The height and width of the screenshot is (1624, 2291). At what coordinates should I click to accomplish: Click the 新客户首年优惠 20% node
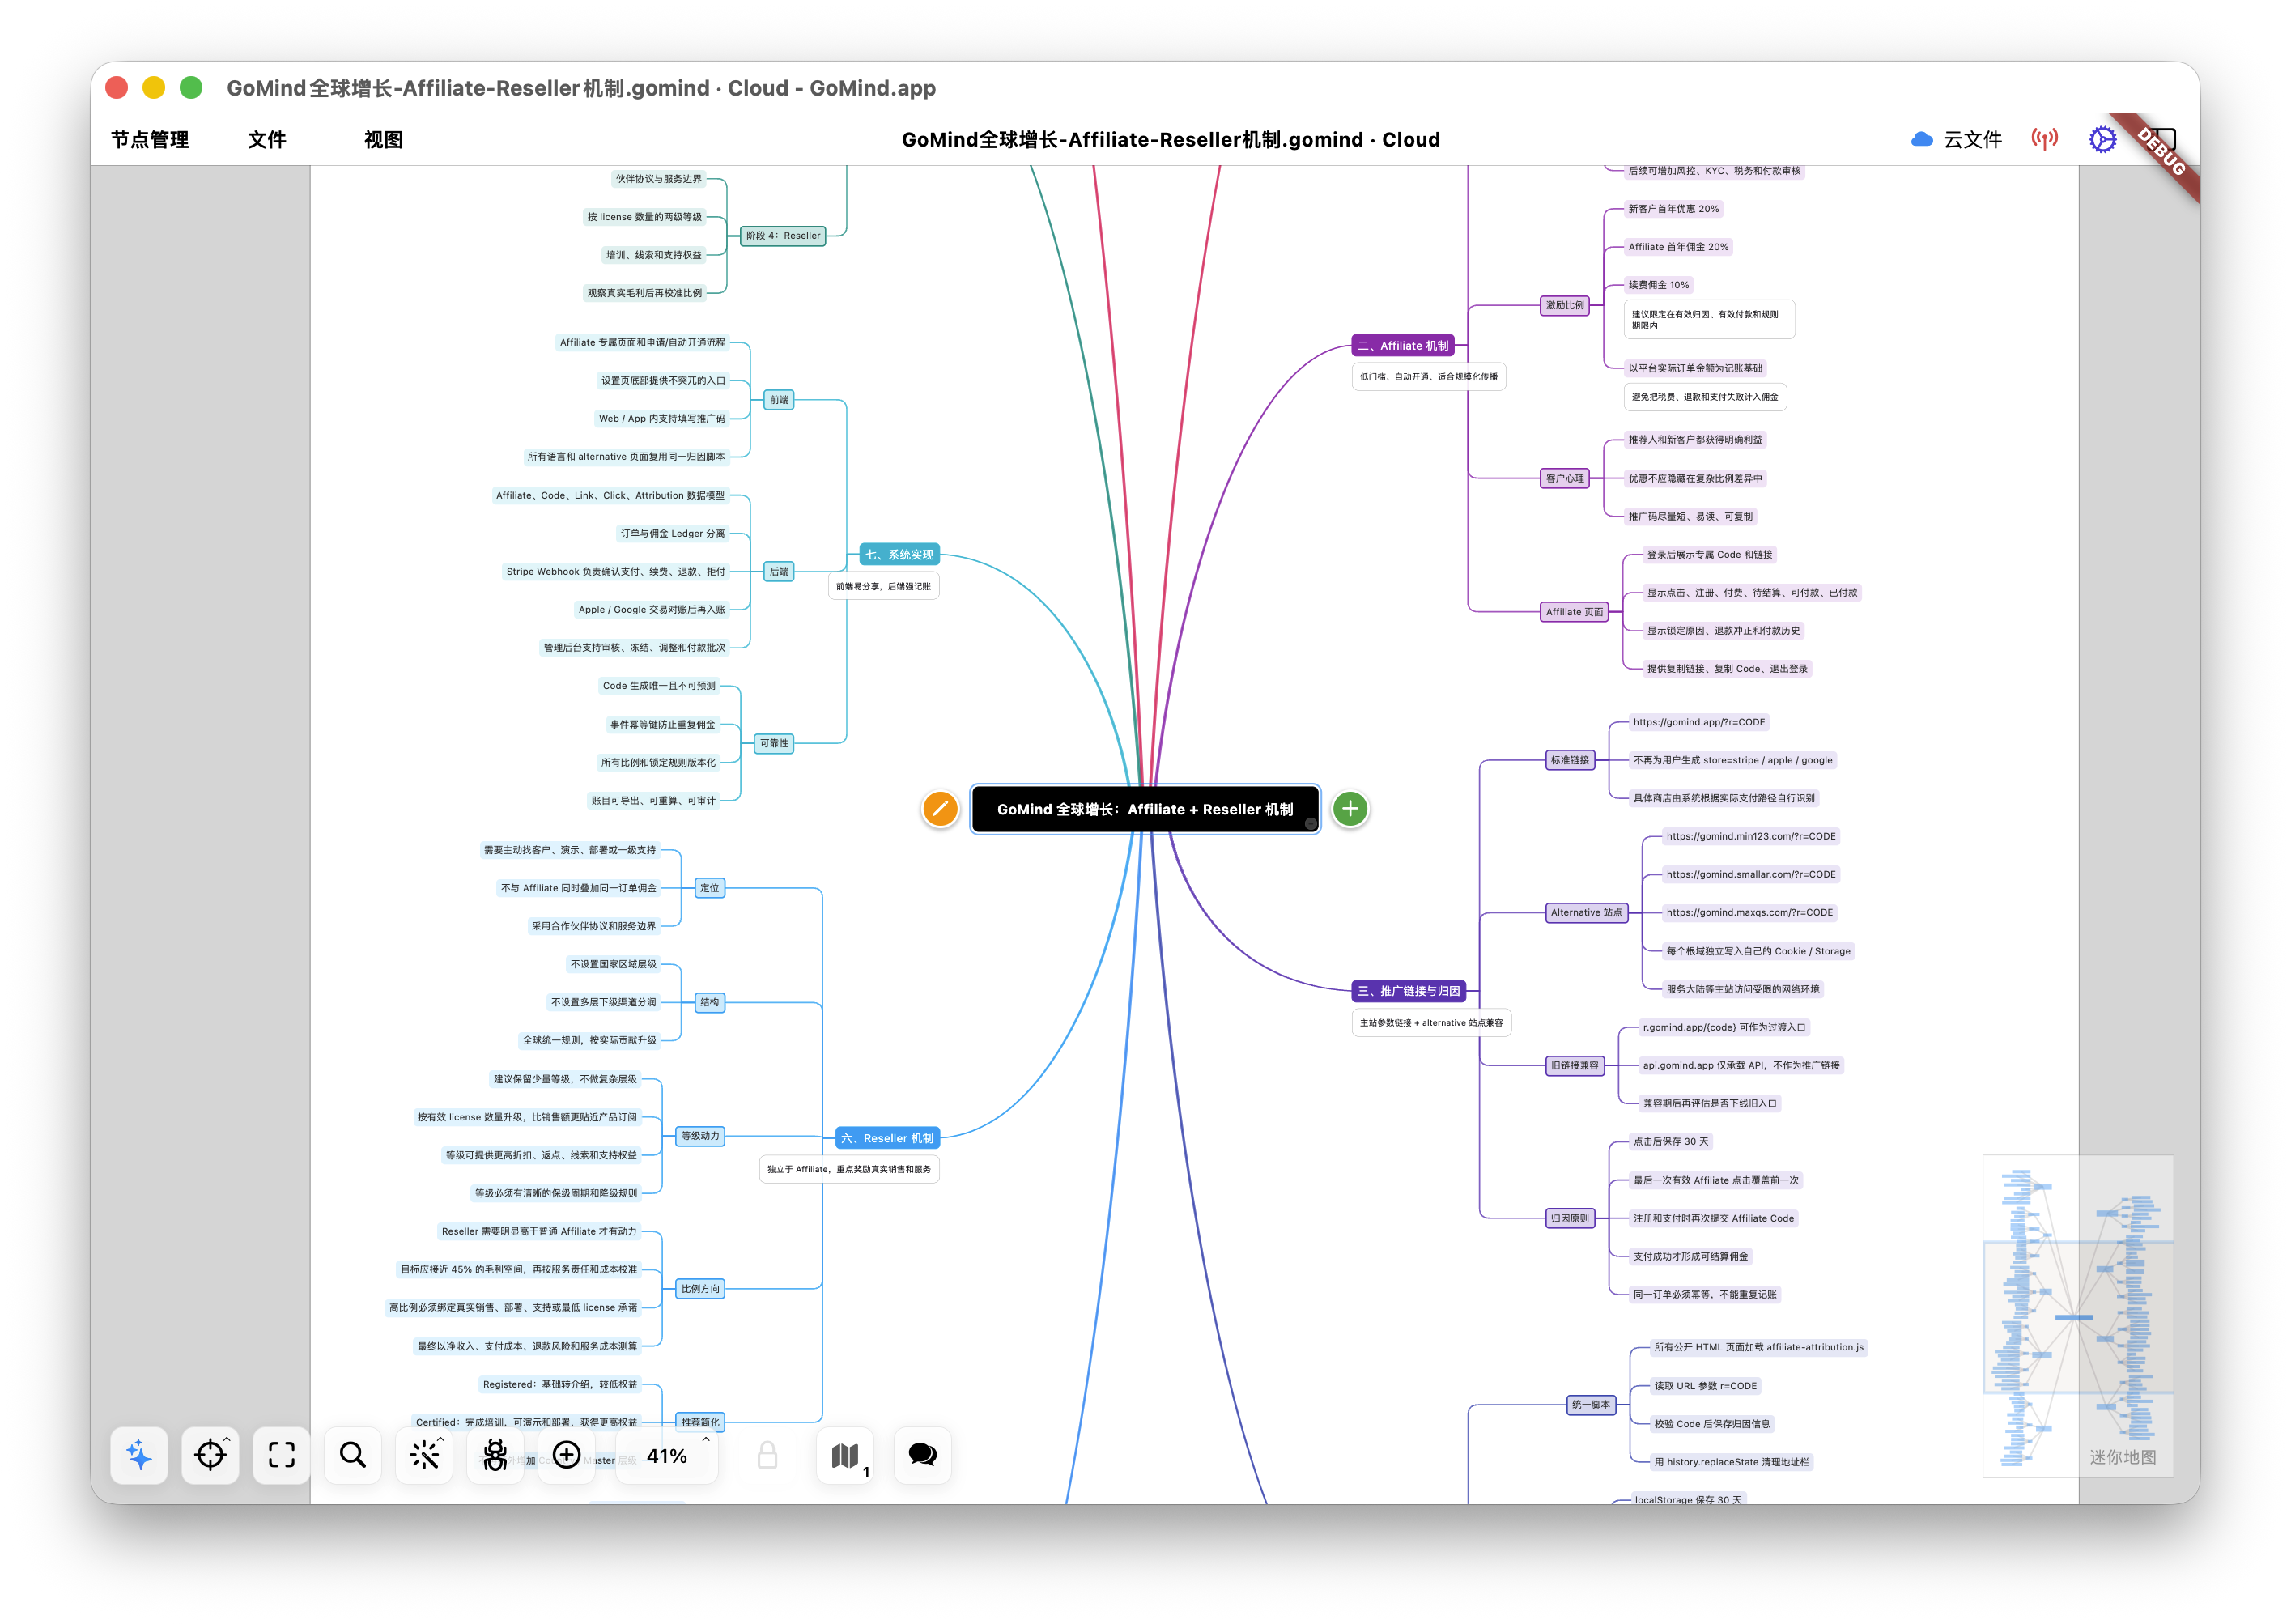(1674, 209)
